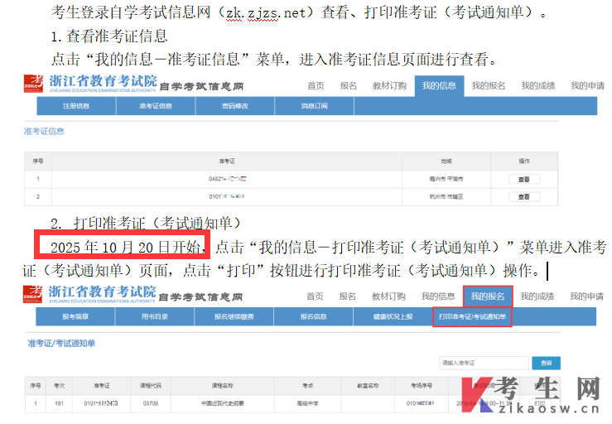Click 打印准考证/考试通知单 menu item
The width and height of the screenshot is (612, 424).
click(472, 316)
